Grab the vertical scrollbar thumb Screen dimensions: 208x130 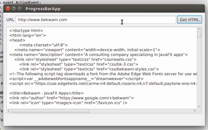coord(199,35)
